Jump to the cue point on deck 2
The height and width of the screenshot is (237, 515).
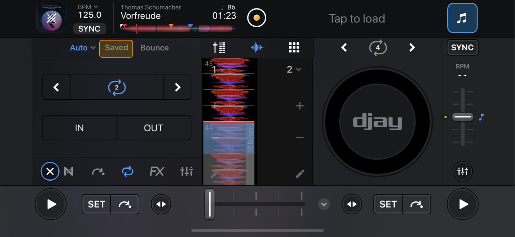tap(417, 204)
